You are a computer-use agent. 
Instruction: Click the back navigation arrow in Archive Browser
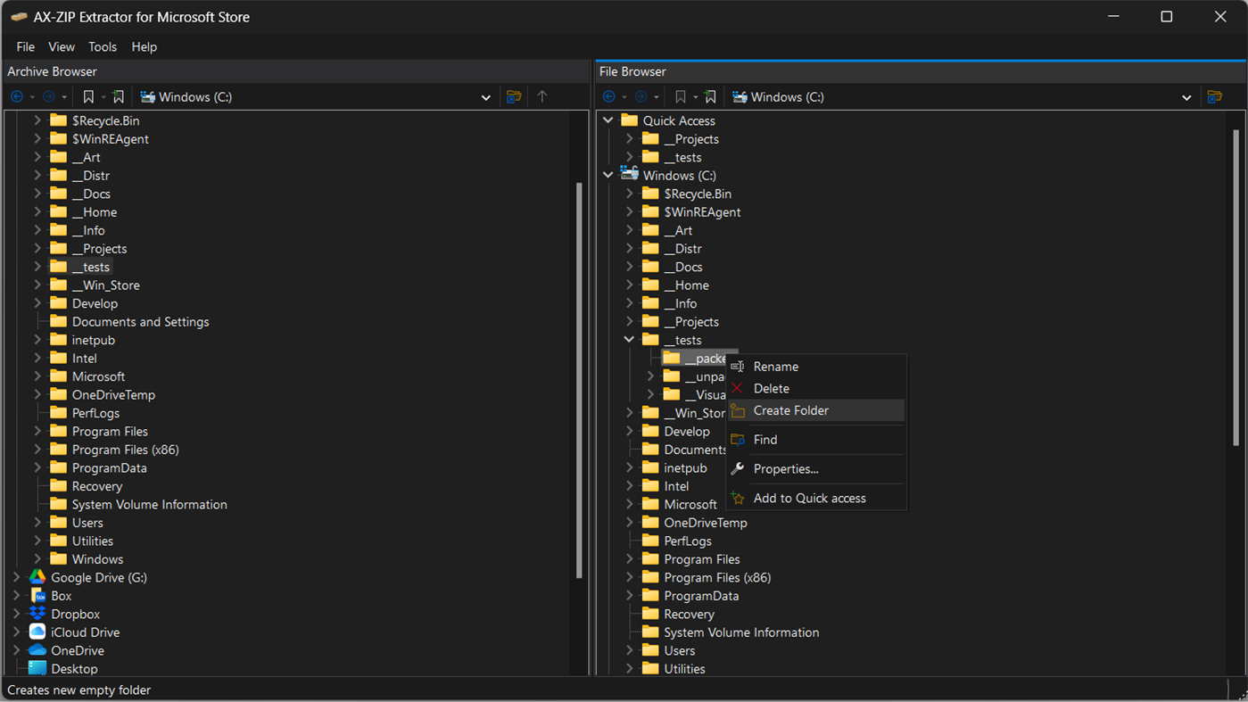16,96
